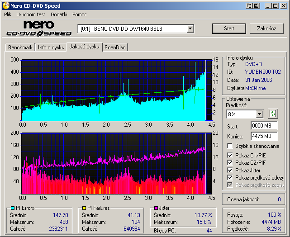Open the Uruchom test menu
This screenshot has width=290, height=237.
[x=31, y=14]
